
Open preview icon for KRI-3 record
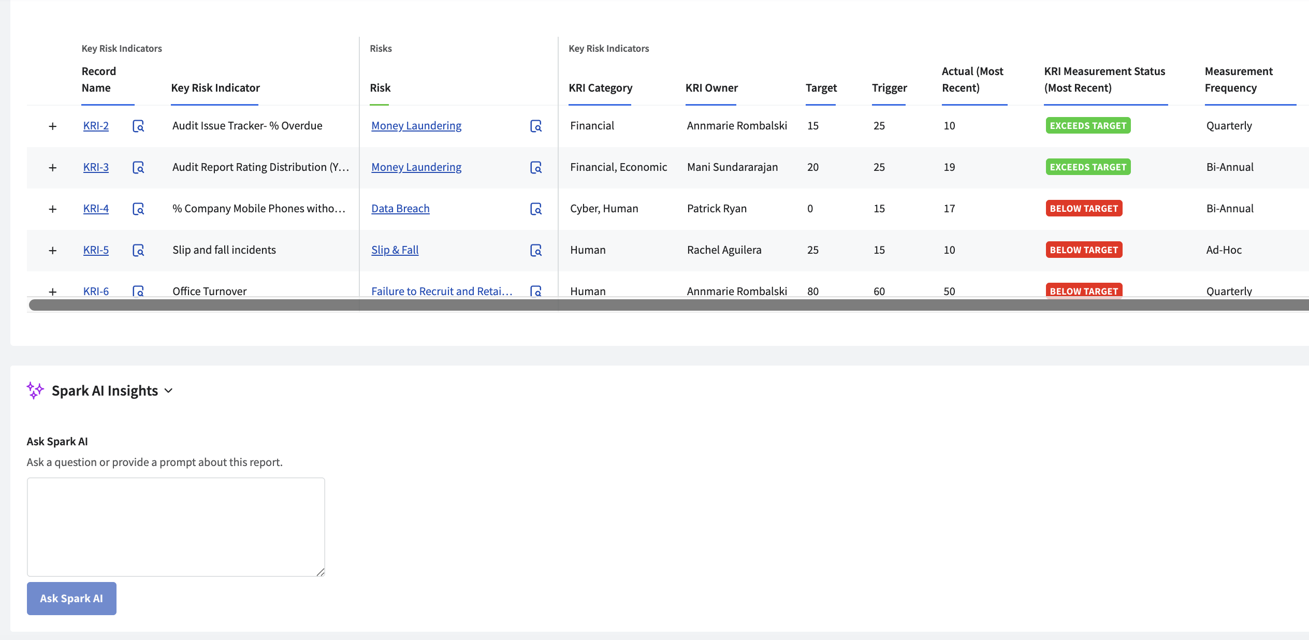(138, 167)
